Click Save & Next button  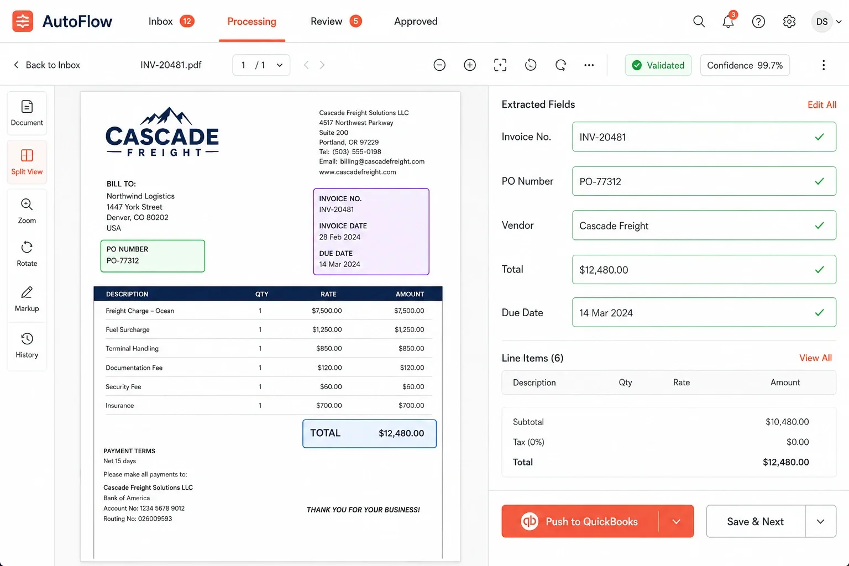756,521
